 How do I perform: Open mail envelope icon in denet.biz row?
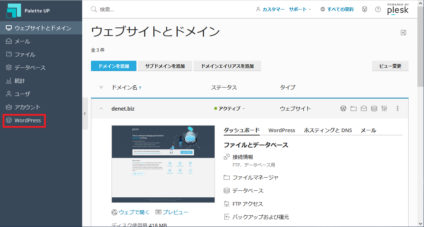364,108
